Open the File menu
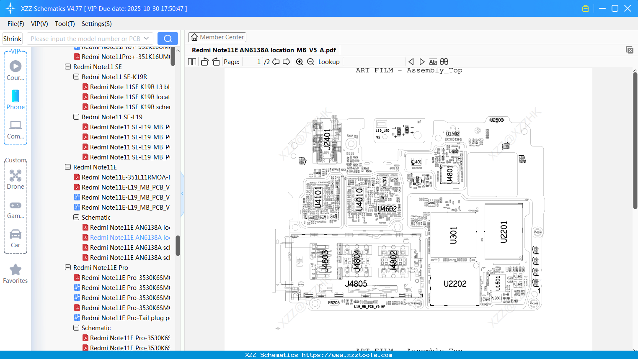The width and height of the screenshot is (638, 359). 15,24
